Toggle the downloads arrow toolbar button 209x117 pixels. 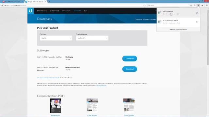pyautogui.click(x=198, y=6)
